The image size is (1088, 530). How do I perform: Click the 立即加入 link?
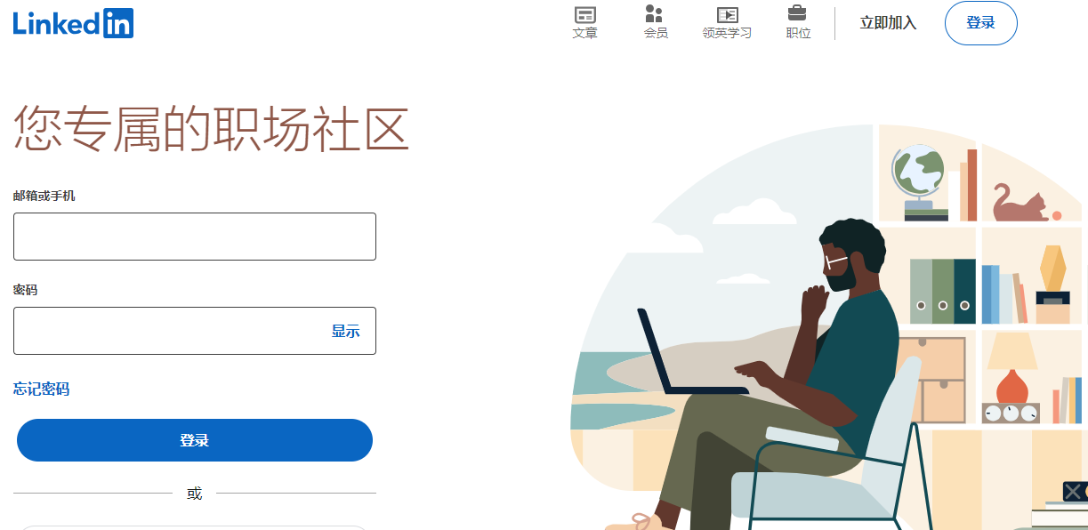[888, 23]
